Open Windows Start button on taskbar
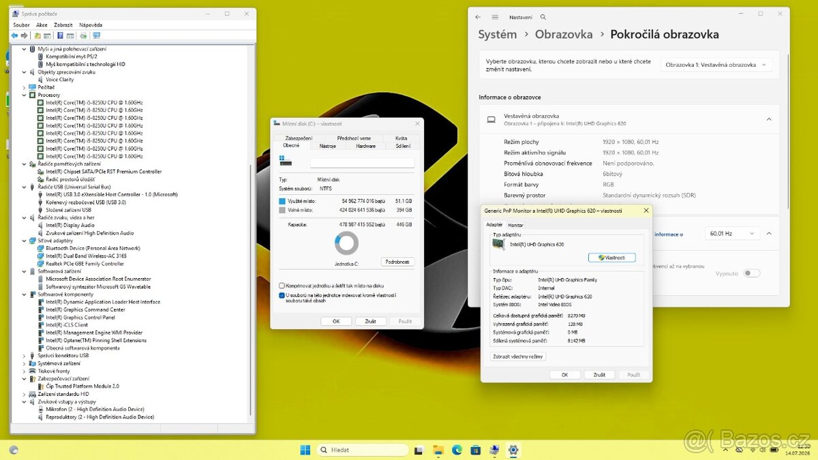This screenshot has height=460, width=818. [x=305, y=450]
